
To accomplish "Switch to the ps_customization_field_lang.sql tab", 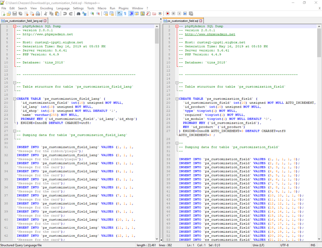I will (23, 21).
